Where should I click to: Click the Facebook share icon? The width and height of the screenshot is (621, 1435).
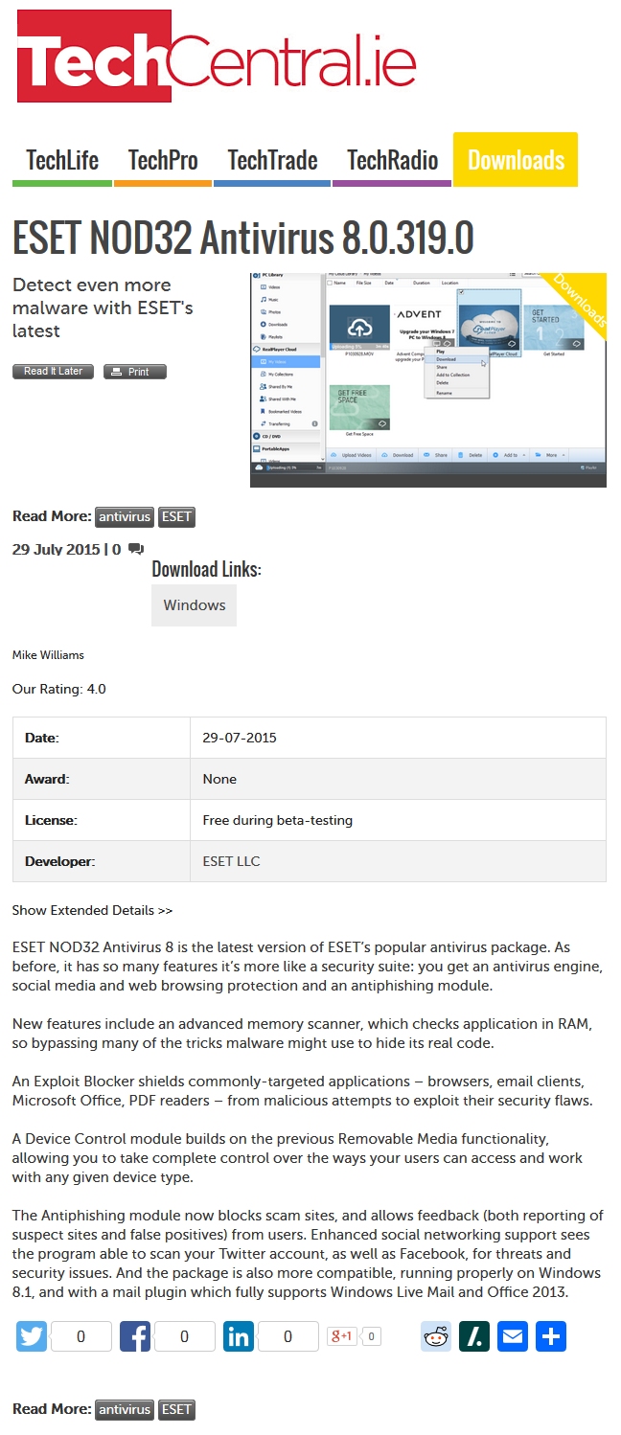[135, 1336]
